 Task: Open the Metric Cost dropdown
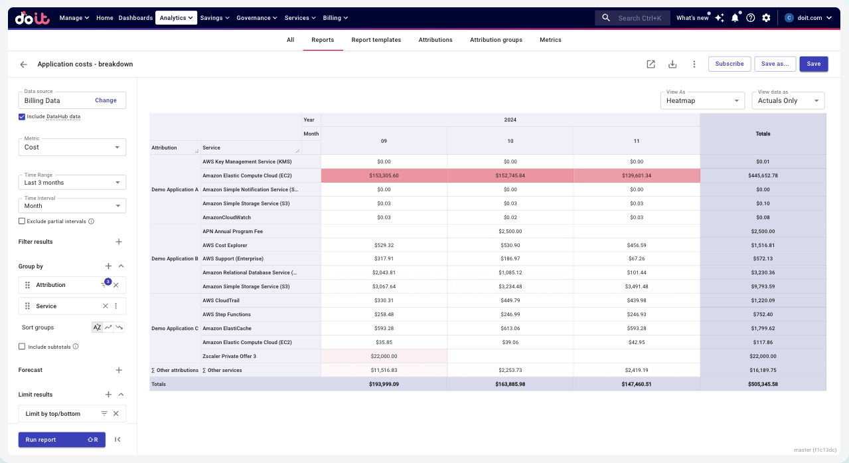point(72,147)
